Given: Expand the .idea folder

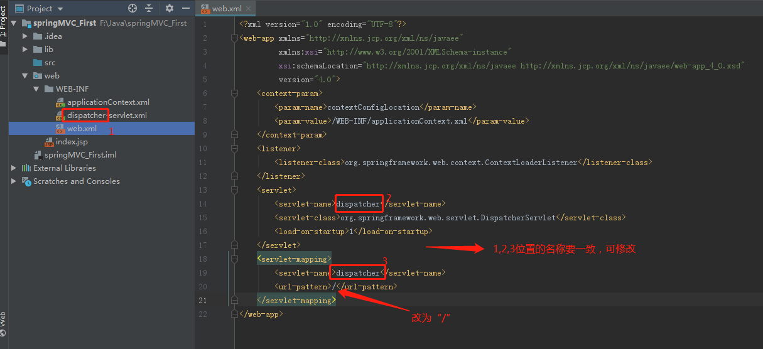Looking at the screenshot, I should 26,36.
